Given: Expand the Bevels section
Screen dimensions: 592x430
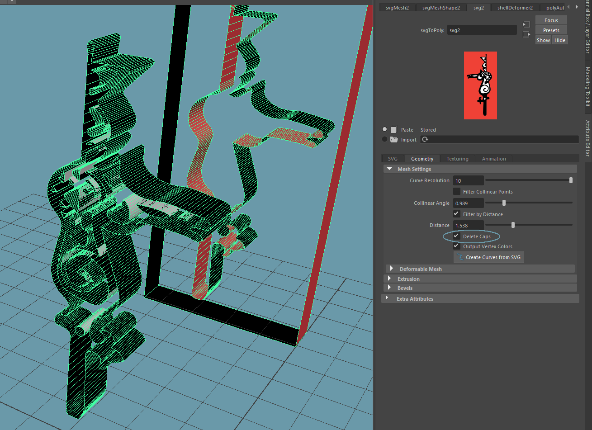Looking at the screenshot, I should click(389, 288).
